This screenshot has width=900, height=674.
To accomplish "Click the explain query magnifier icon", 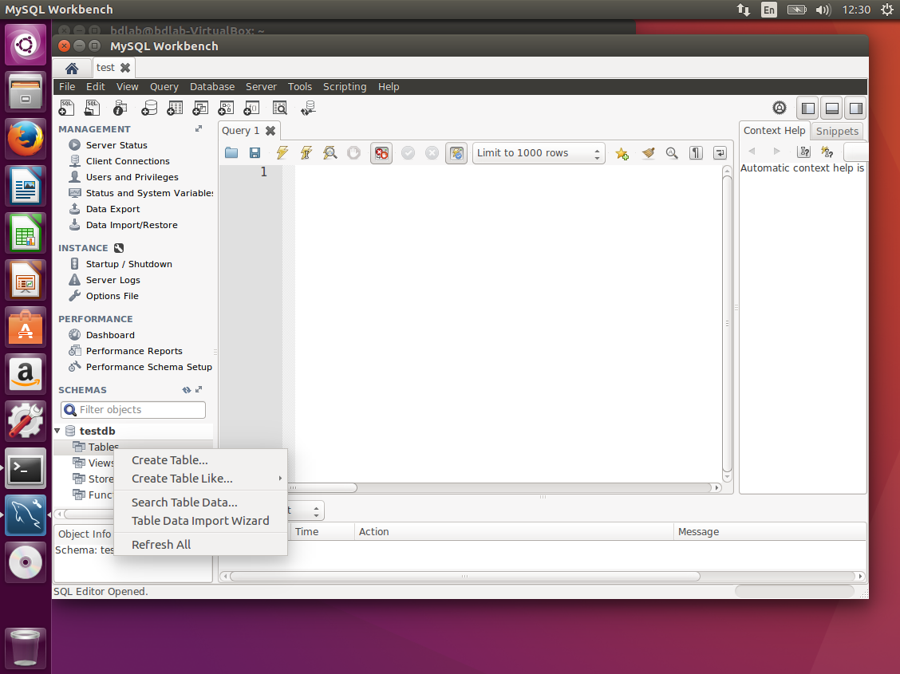I will 330,152.
